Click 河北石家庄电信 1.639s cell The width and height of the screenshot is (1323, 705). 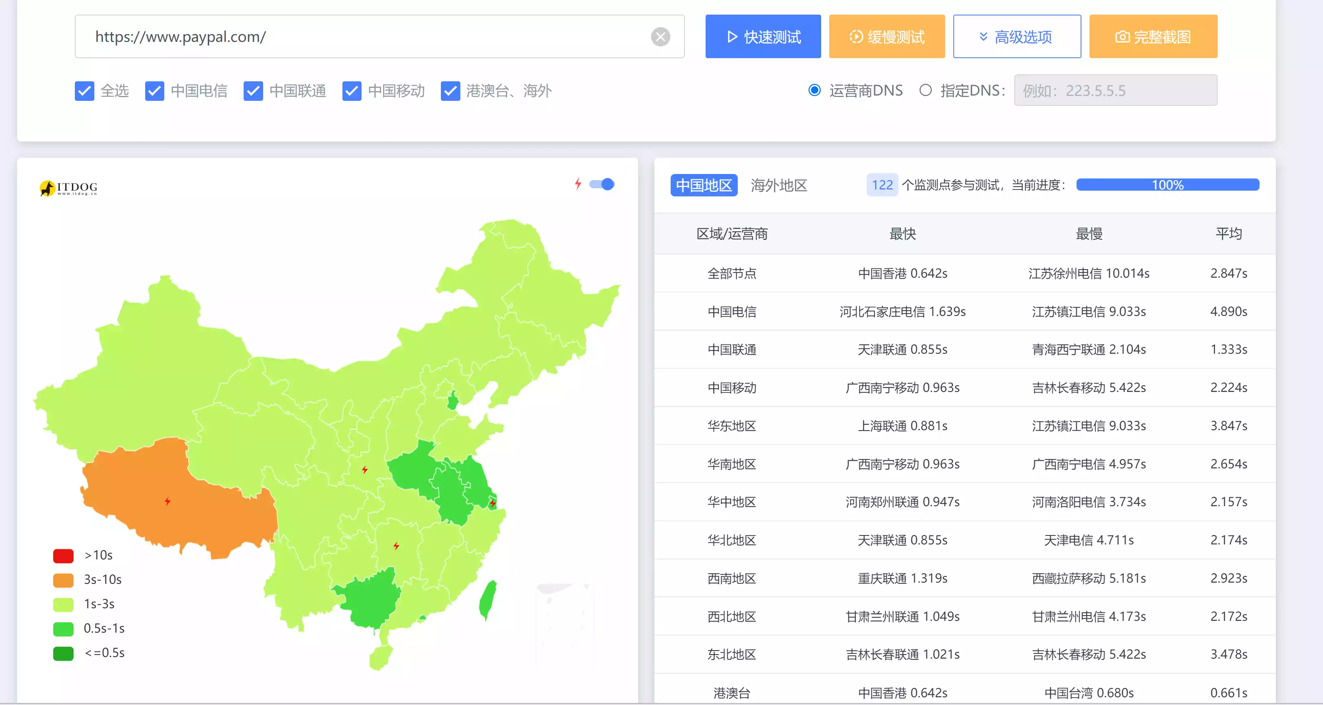coord(902,311)
